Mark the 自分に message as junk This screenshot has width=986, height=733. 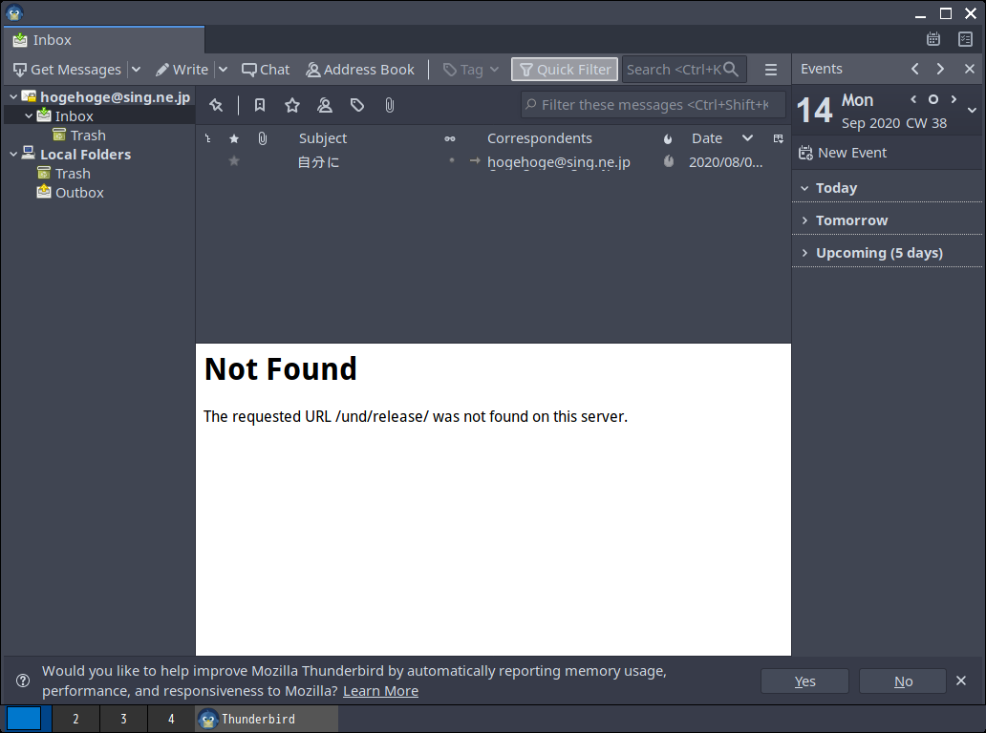669,161
